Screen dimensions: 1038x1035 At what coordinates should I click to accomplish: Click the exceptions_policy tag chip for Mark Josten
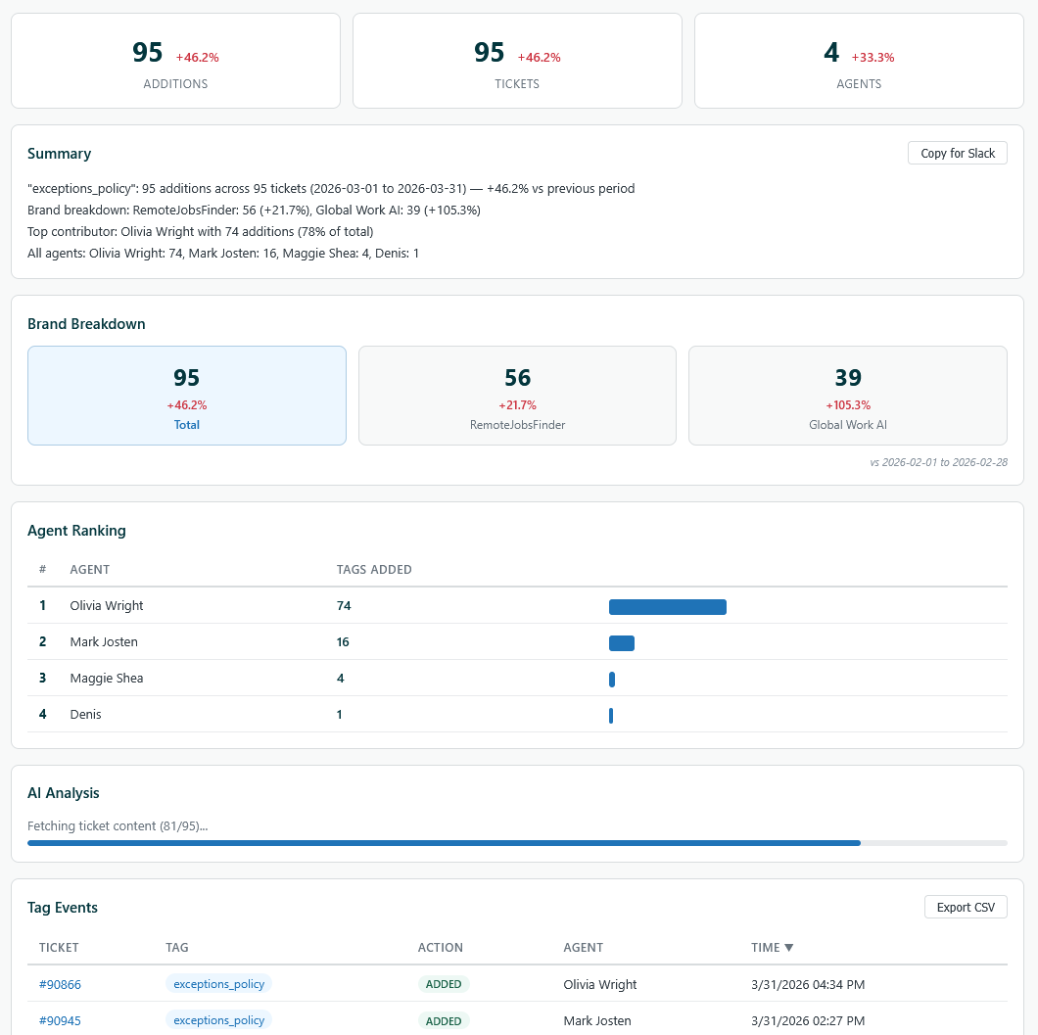click(x=218, y=1020)
